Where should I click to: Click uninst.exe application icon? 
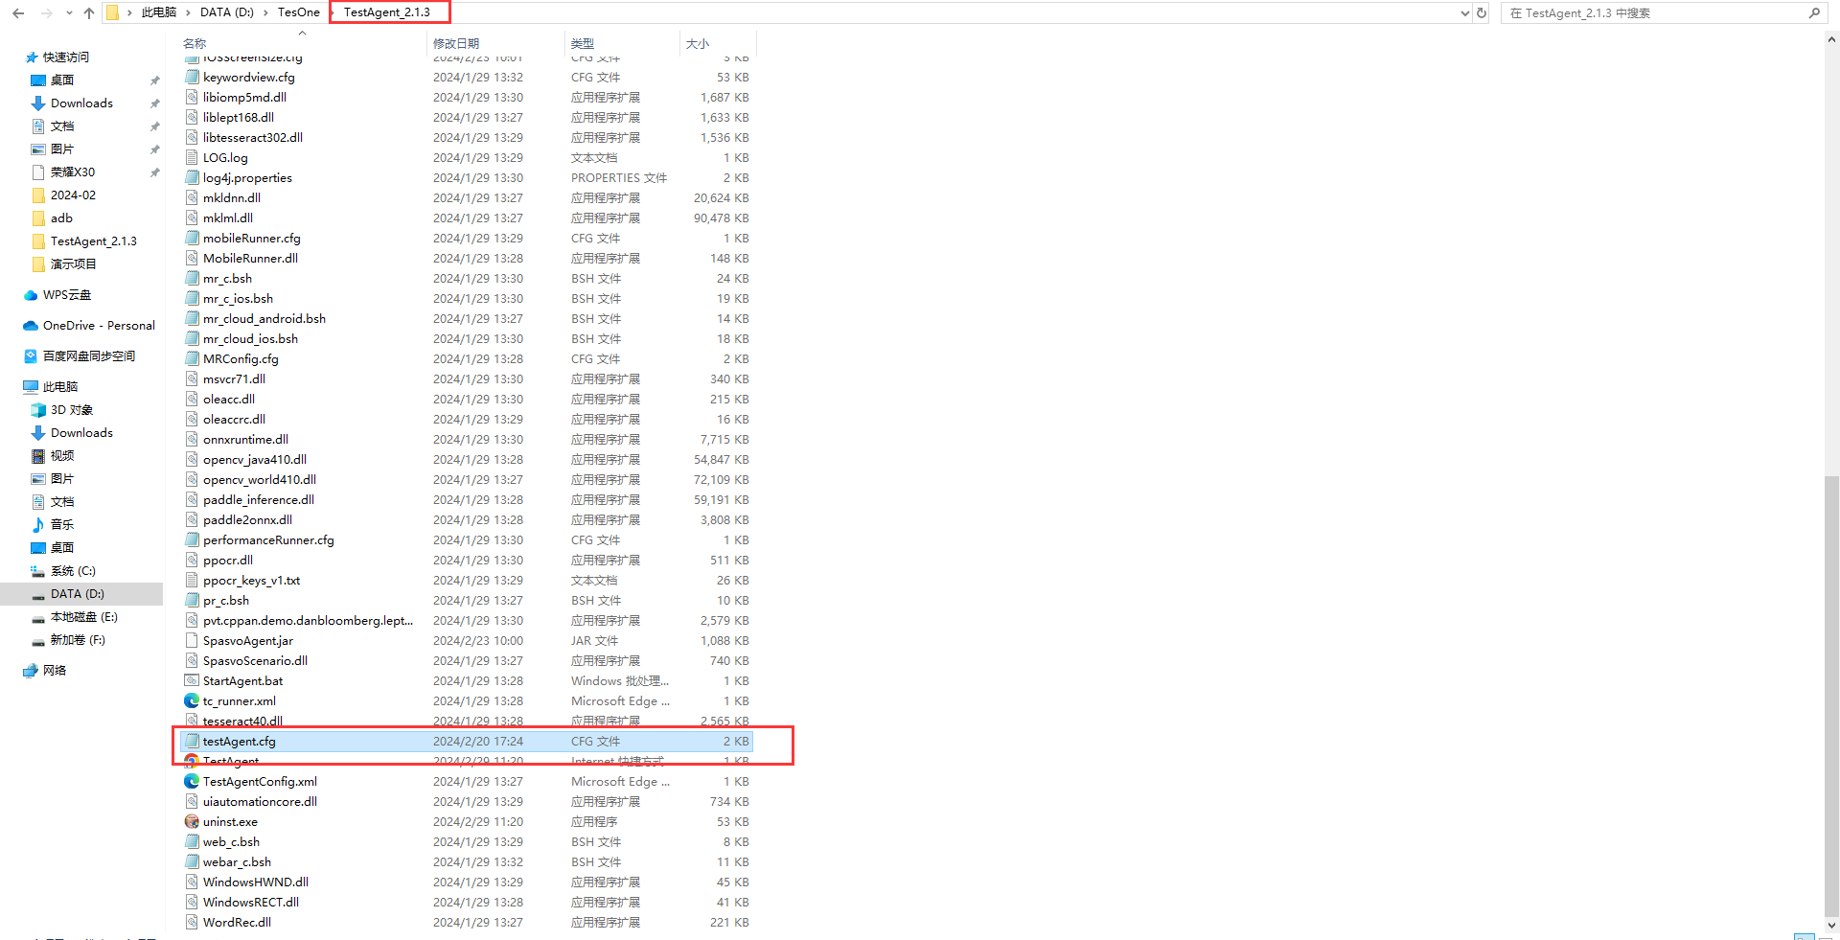(192, 822)
